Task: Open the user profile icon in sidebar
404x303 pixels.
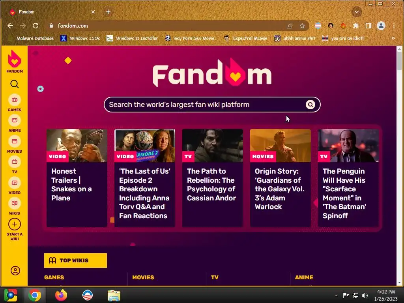Action: [15, 271]
